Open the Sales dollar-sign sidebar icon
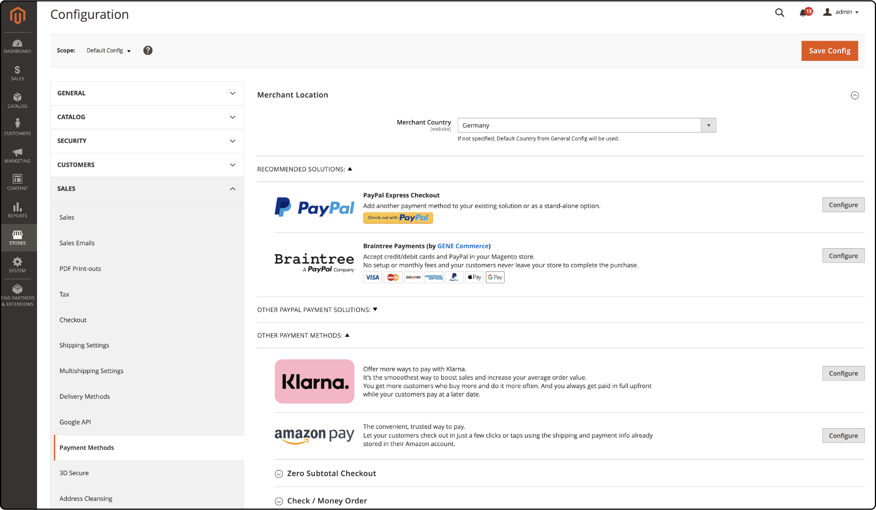This screenshot has height=510, width=876. point(18,73)
